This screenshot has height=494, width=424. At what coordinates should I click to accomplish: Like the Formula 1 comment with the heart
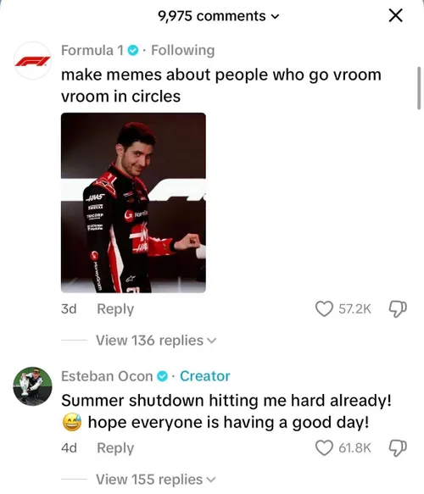[x=324, y=308]
